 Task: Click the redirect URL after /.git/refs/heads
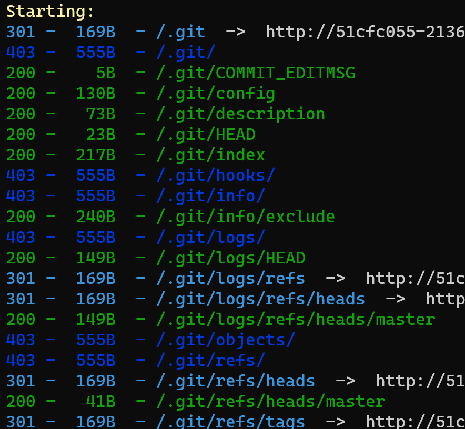coord(420,381)
